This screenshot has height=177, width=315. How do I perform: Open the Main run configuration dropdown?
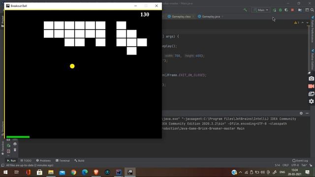coord(261,10)
